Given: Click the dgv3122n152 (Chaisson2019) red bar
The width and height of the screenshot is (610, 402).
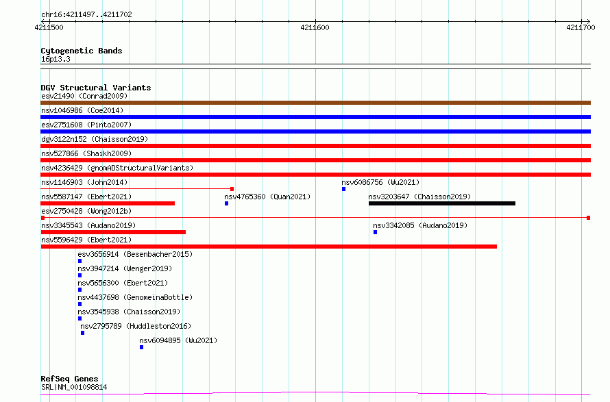Looking at the screenshot, I should [315, 146].
